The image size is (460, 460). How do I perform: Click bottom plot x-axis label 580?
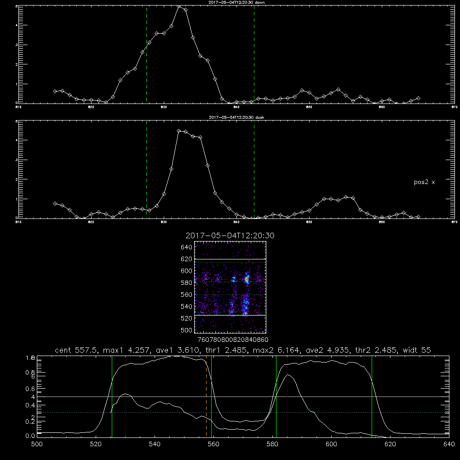pos(272,444)
